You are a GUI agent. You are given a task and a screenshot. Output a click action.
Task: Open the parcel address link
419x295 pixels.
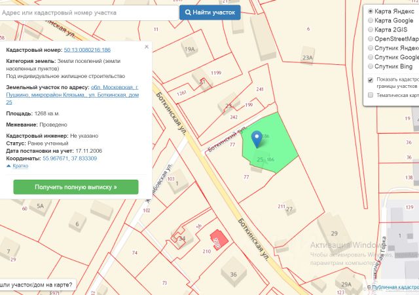tap(73, 95)
